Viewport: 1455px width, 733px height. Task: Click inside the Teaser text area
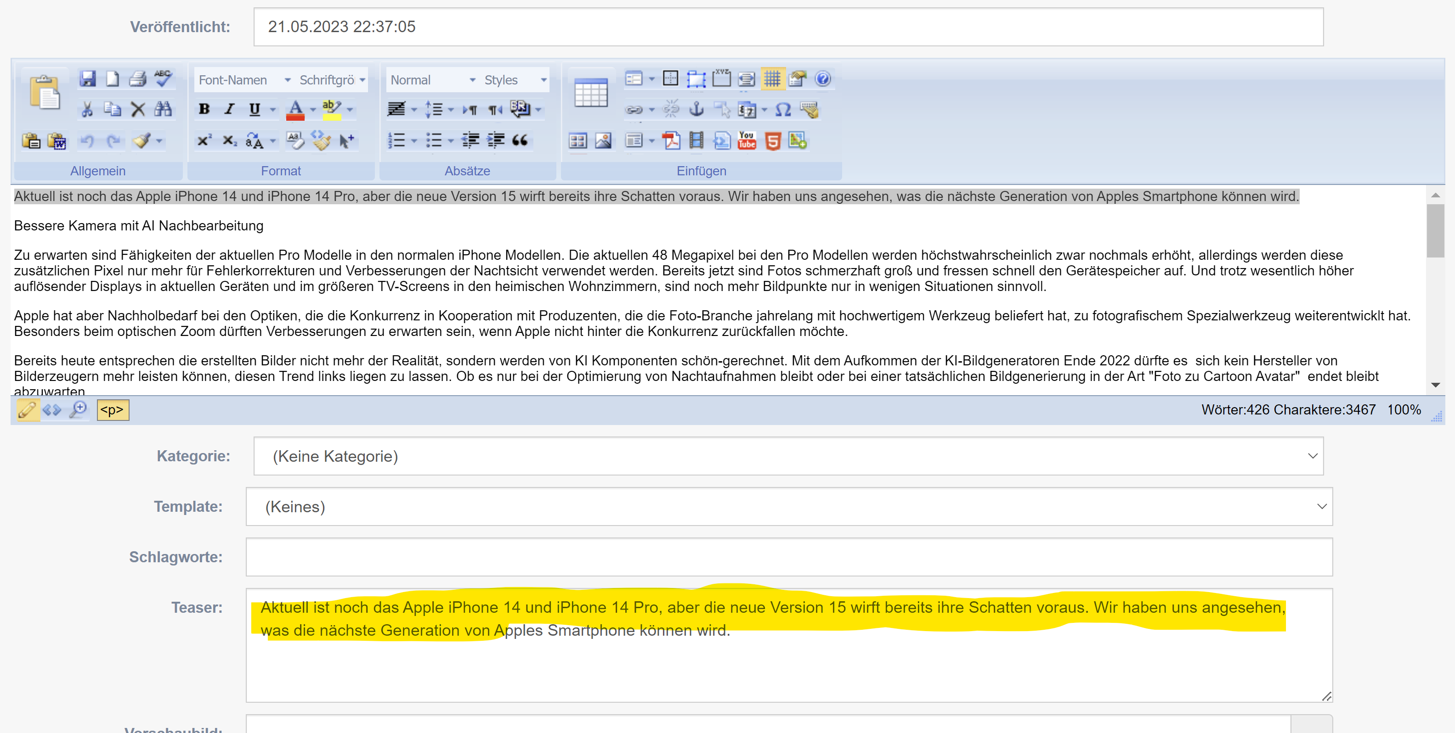(789, 645)
